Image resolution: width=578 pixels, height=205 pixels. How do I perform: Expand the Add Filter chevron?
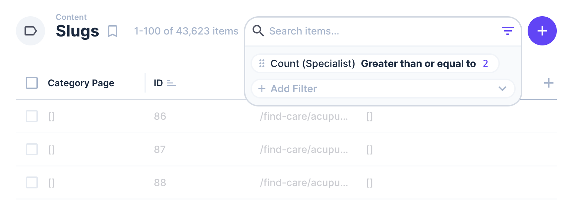(502, 89)
